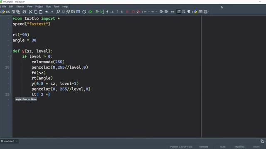The height and width of the screenshot is (149, 266).
Task: Click the fd(sz) line in editor
Action: (x=39, y=73)
